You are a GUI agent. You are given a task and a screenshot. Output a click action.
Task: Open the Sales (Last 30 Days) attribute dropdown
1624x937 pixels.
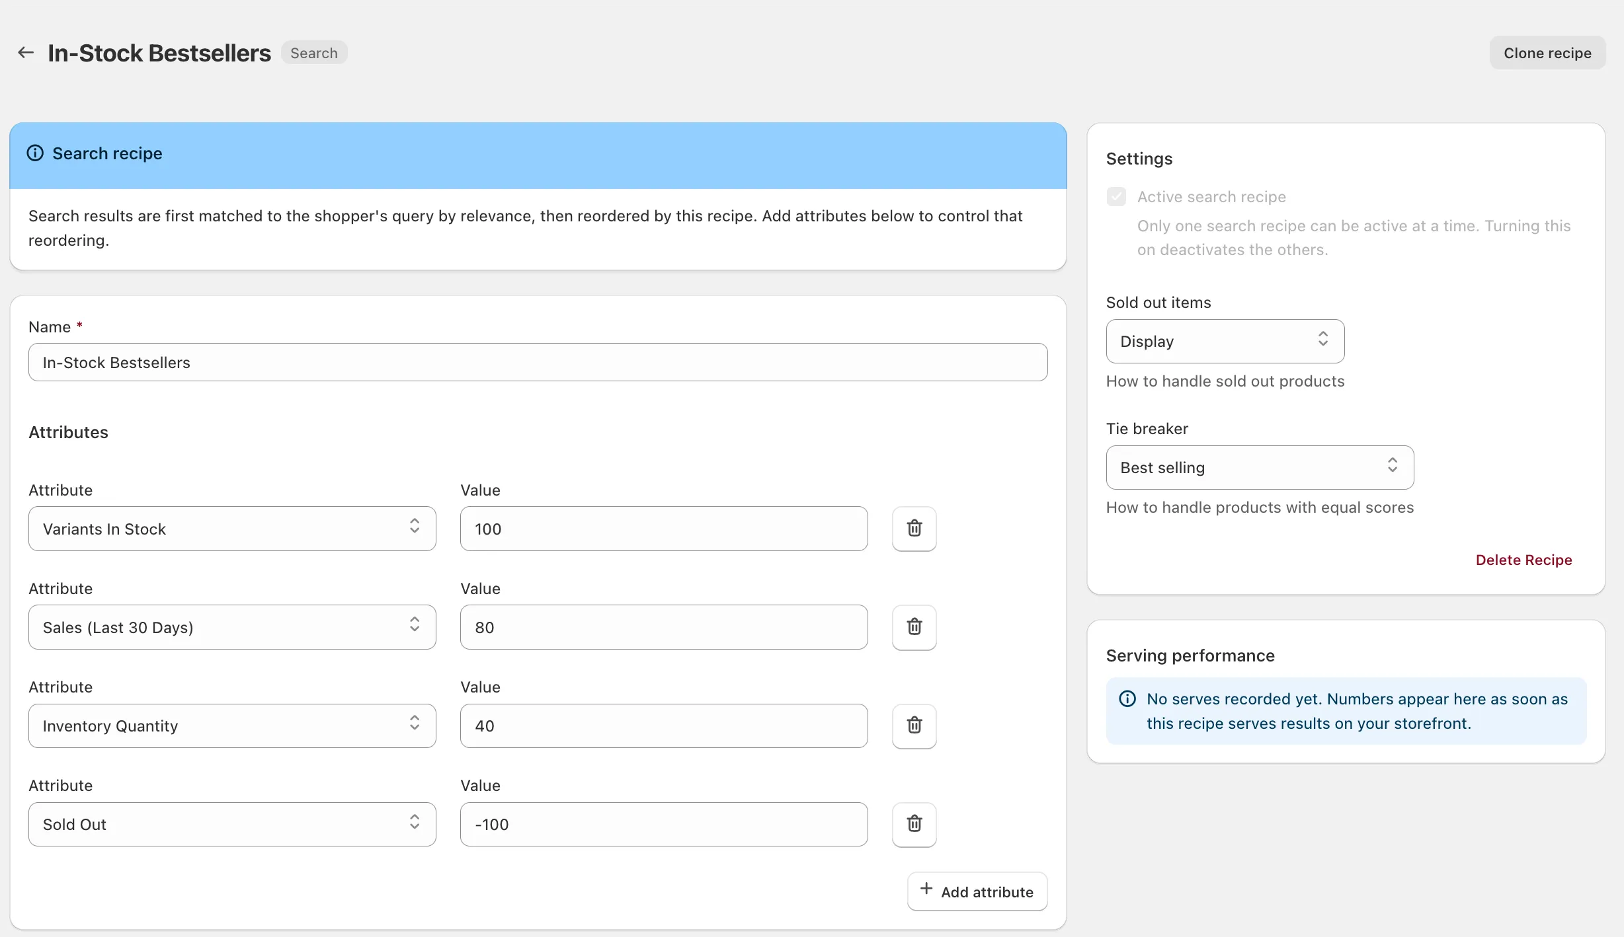(232, 627)
